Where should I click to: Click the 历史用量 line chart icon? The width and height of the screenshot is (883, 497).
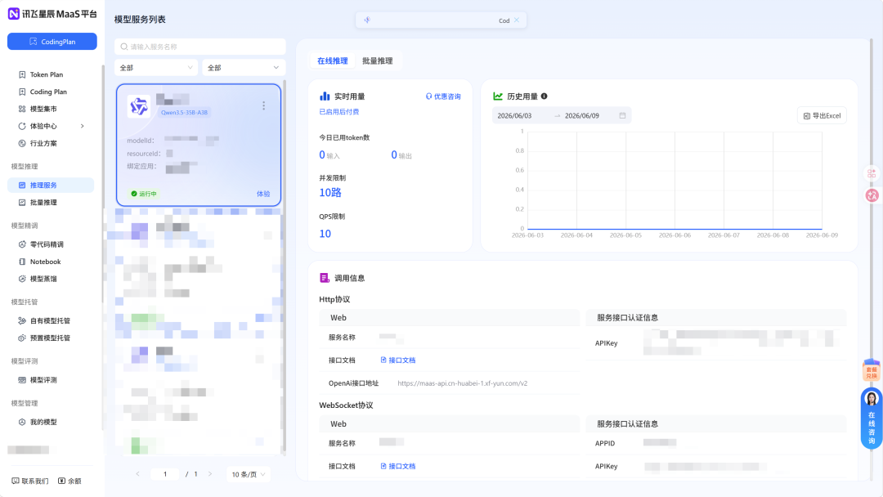coord(498,96)
